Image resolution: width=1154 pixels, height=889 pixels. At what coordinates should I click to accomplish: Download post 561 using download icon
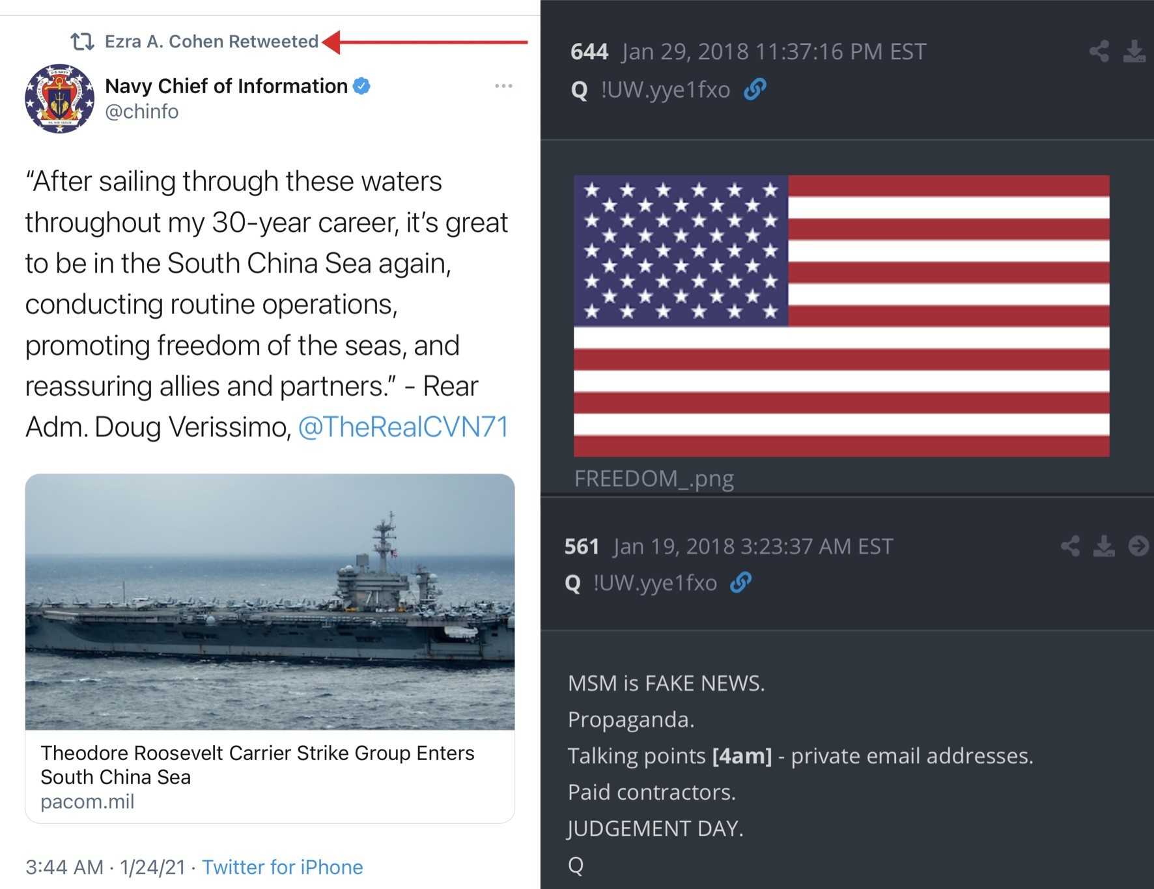pos(1104,546)
